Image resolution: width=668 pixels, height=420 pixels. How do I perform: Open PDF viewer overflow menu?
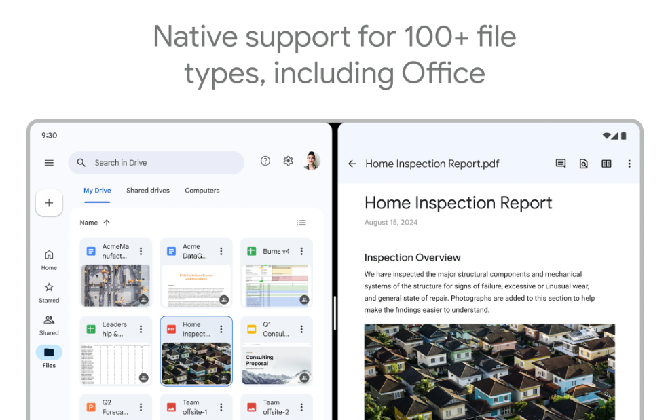[x=629, y=164]
